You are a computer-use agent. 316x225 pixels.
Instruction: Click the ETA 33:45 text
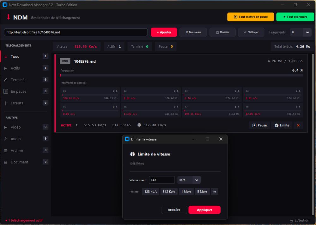(x=122, y=125)
